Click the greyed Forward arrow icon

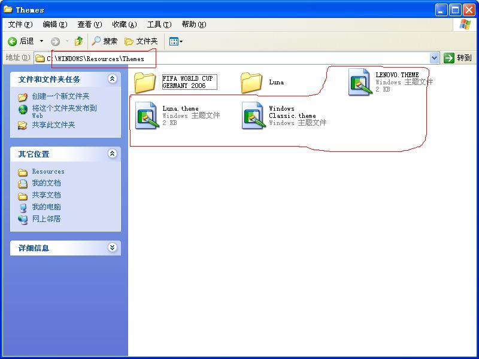point(55,41)
